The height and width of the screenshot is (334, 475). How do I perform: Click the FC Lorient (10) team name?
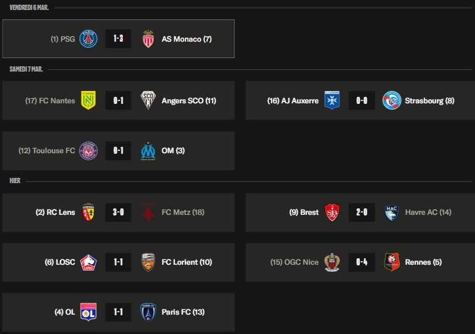click(187, 262)
